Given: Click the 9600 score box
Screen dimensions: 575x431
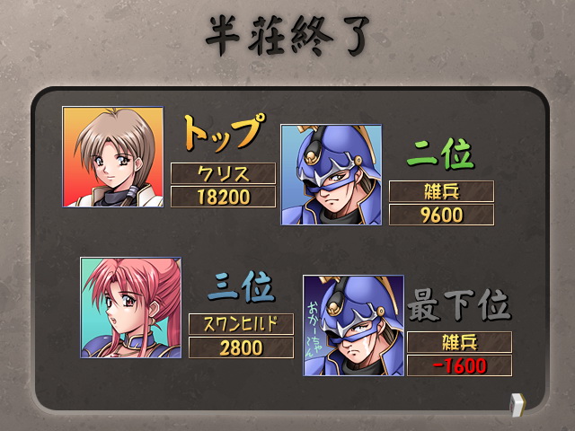Looking at the screenshot, I should (x=441, y=215).
